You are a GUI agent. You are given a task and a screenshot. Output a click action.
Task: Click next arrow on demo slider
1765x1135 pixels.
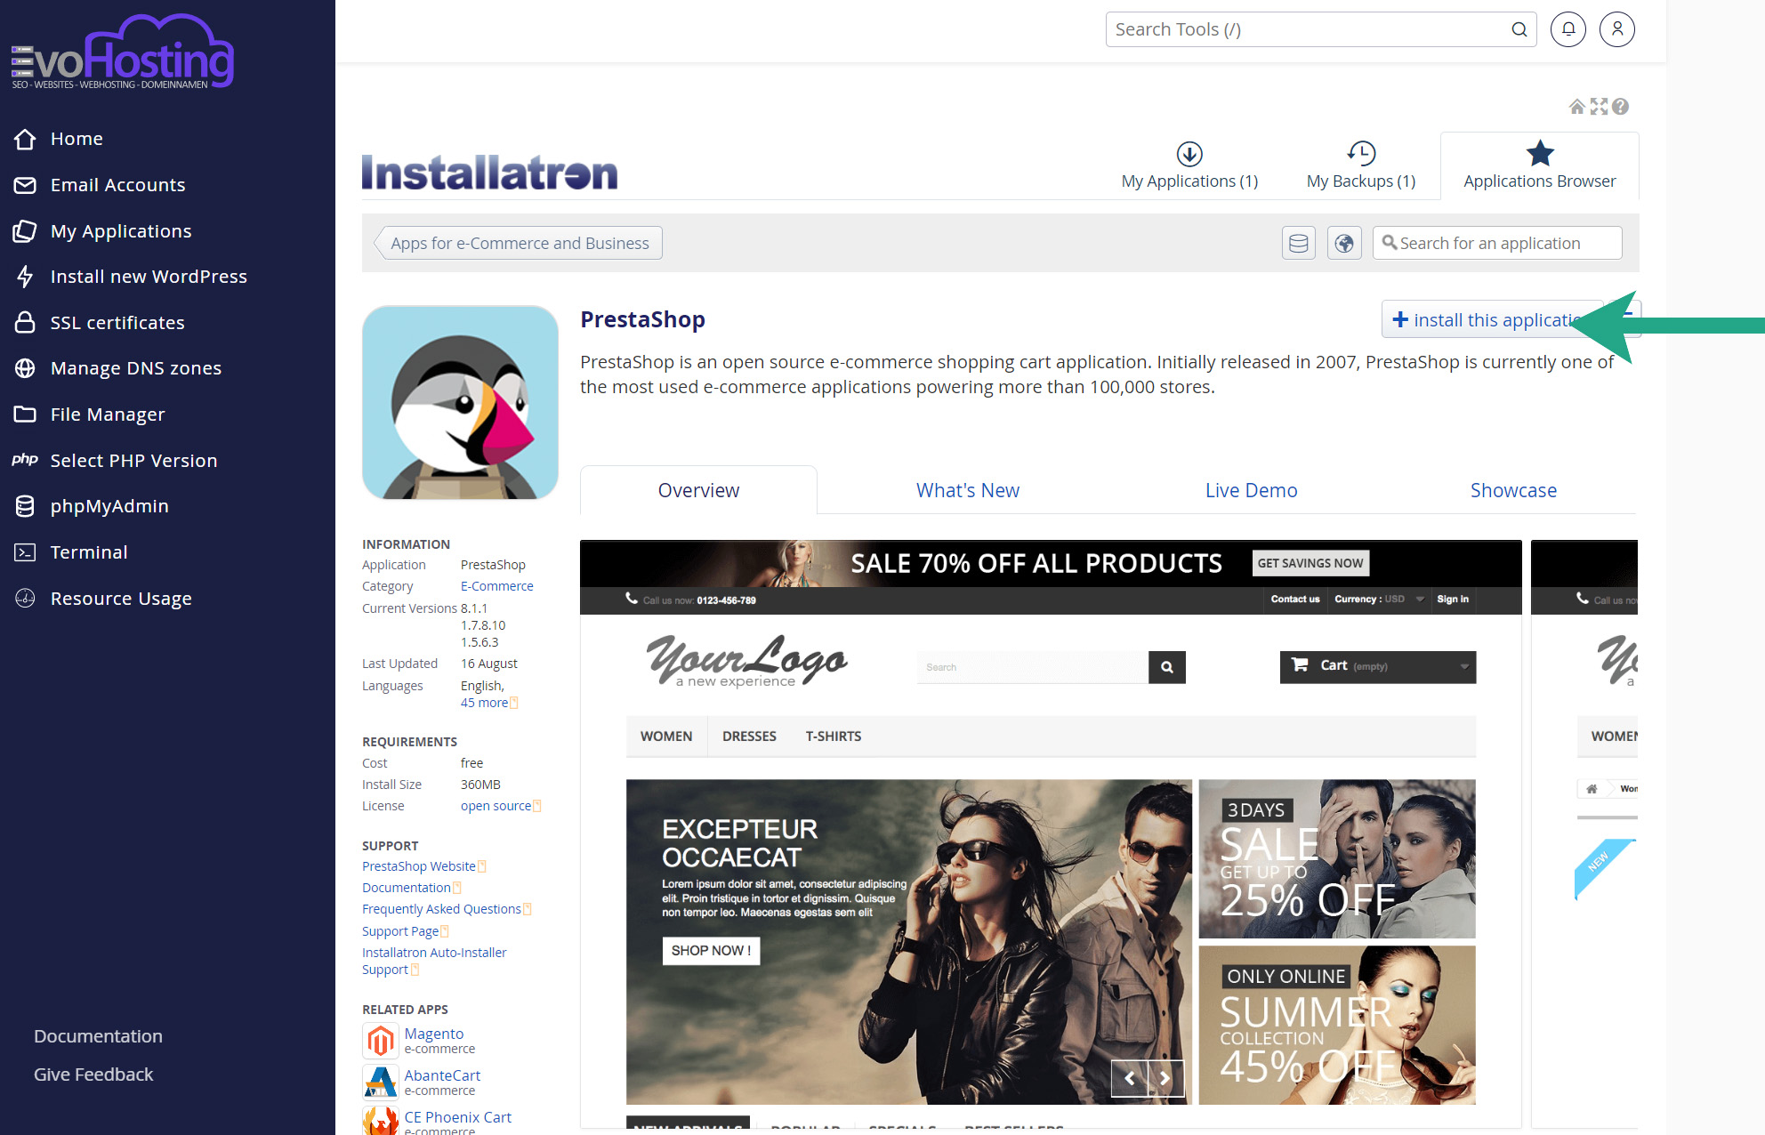[x=1165, y=1078]
